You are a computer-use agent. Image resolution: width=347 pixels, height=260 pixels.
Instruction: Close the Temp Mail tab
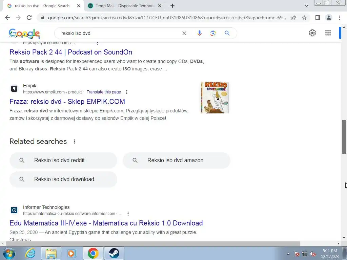[159, 6]
